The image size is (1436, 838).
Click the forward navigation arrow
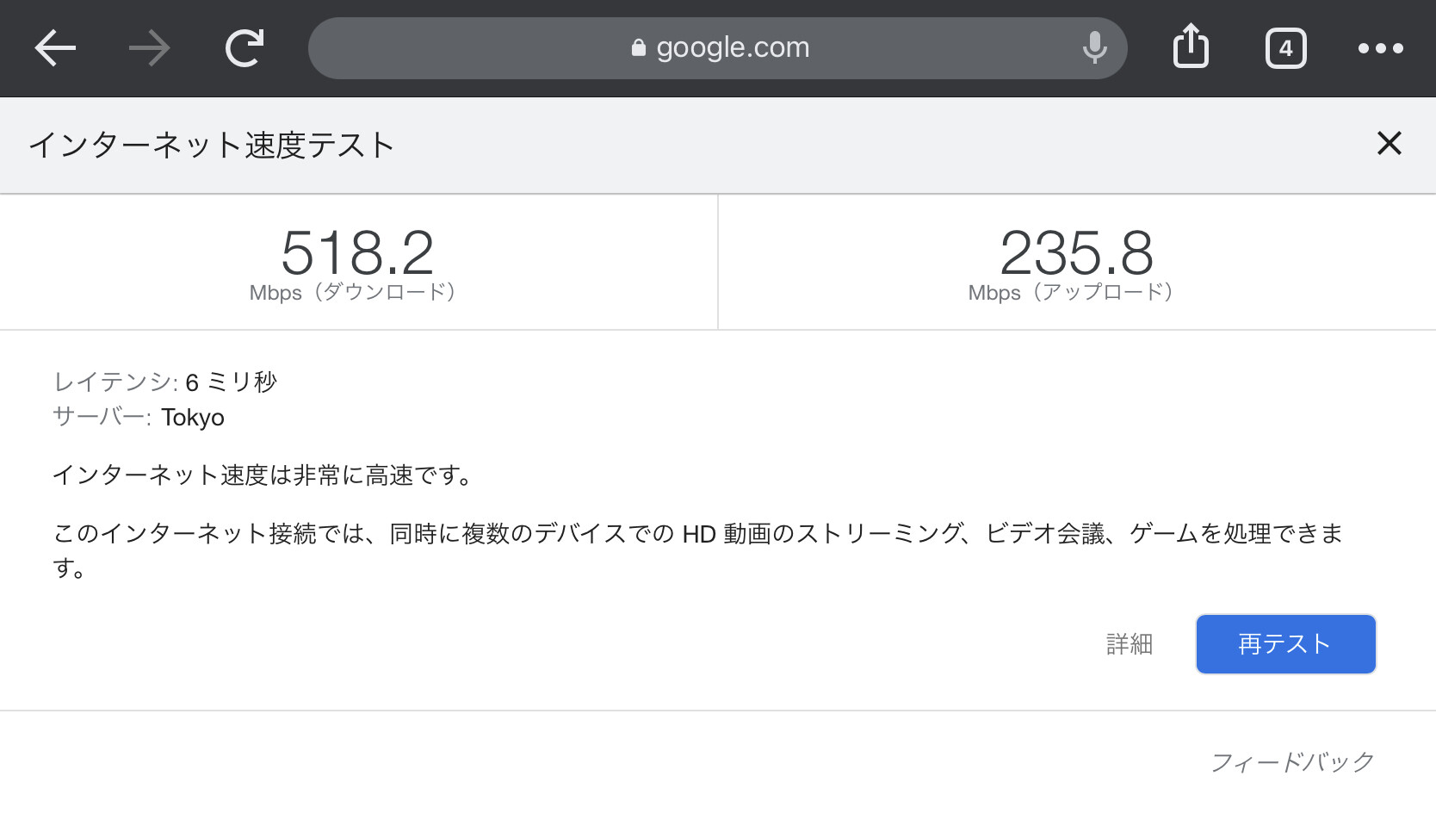(149, 48)
